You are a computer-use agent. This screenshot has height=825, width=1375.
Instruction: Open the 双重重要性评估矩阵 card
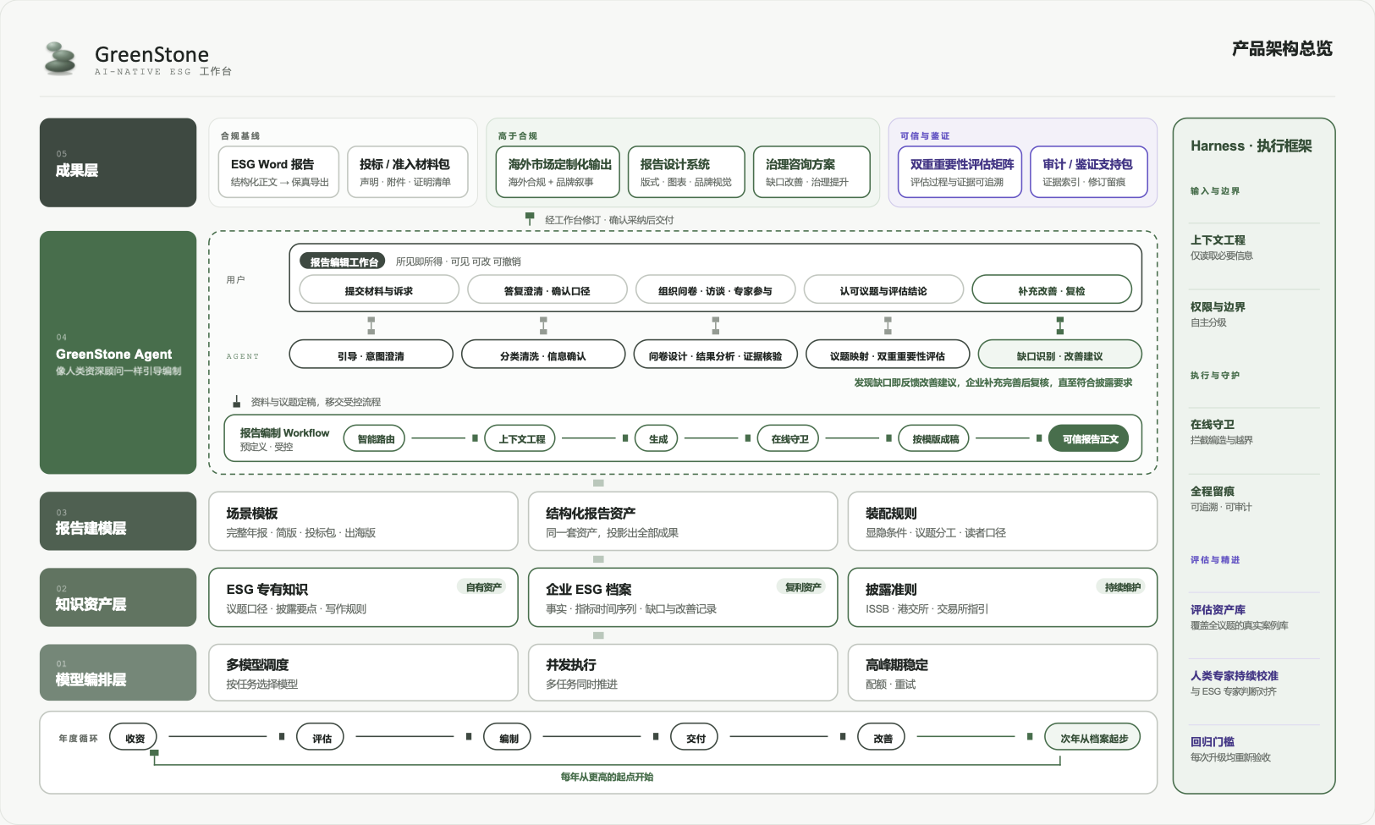point(960,173)
